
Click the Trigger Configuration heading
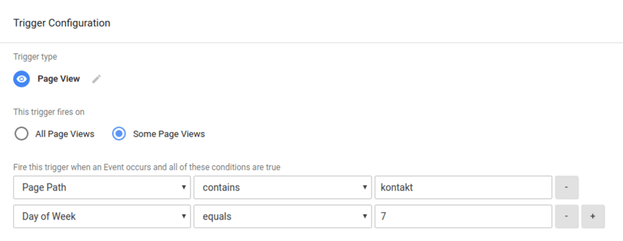tap(62, 23)
